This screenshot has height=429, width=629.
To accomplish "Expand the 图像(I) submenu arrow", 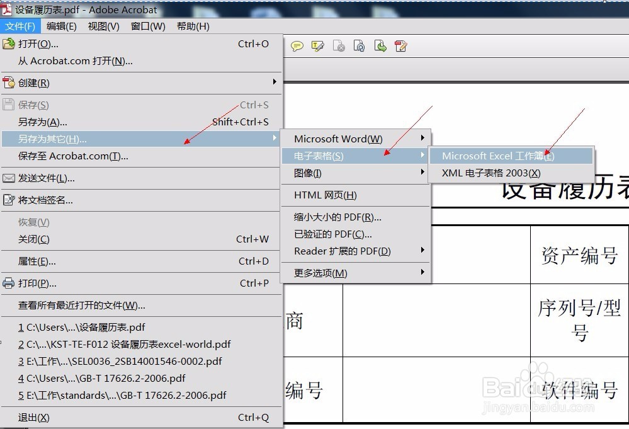I will [x=422, y=172].
